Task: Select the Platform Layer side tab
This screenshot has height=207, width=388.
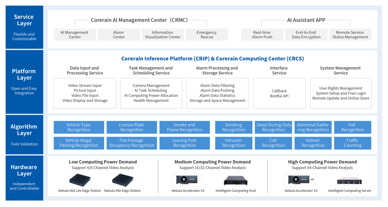Action: (x=24, y=82)
